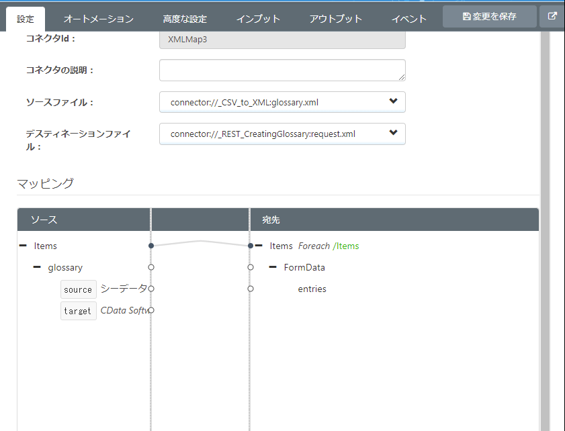Collapse the source Items tree node
The height and width of the screenshot is (431, 565).
coord(23,246)
